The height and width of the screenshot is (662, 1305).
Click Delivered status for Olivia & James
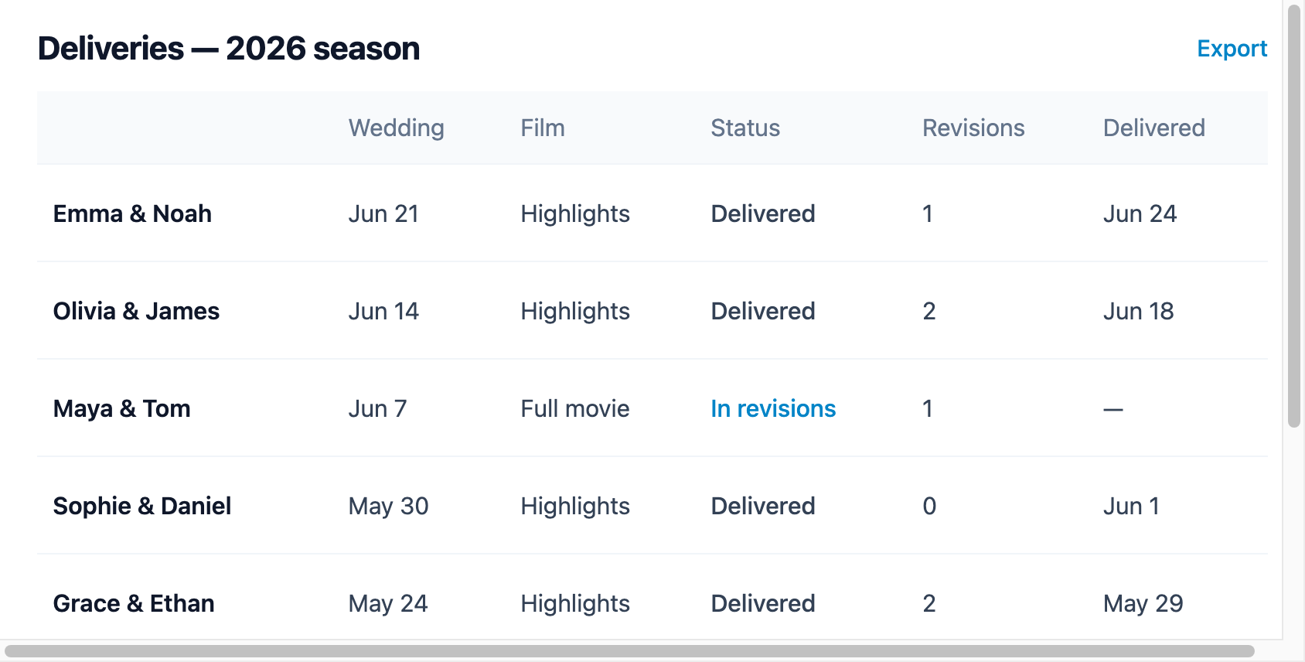pos(763,311)
